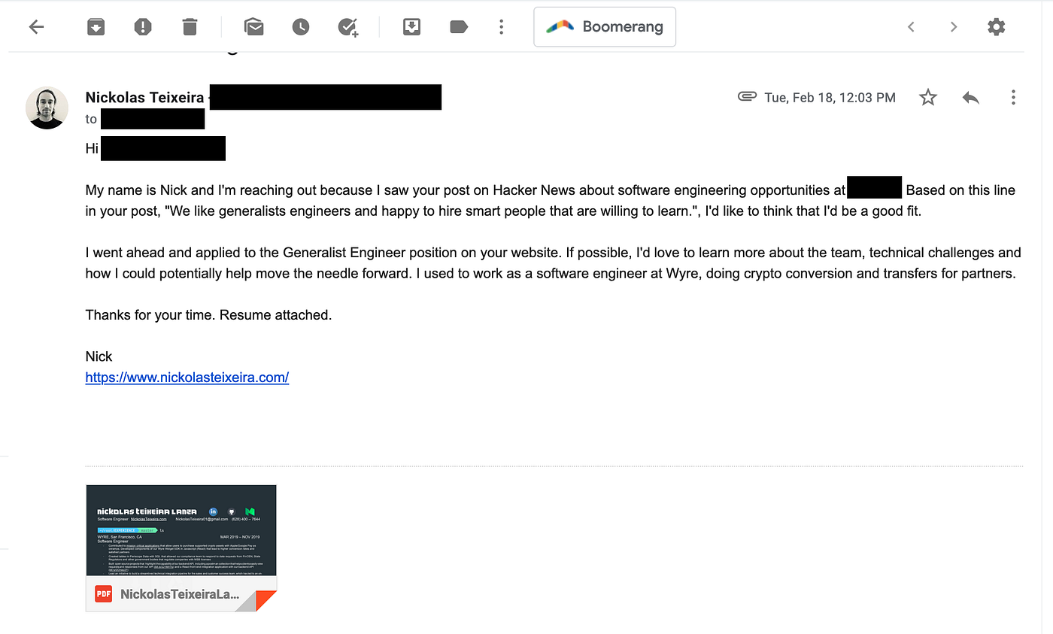Click the attachment paperclip indicator
Image resolution: width=1053 pixels, height=634 pixels.
[x=747, y=96]
